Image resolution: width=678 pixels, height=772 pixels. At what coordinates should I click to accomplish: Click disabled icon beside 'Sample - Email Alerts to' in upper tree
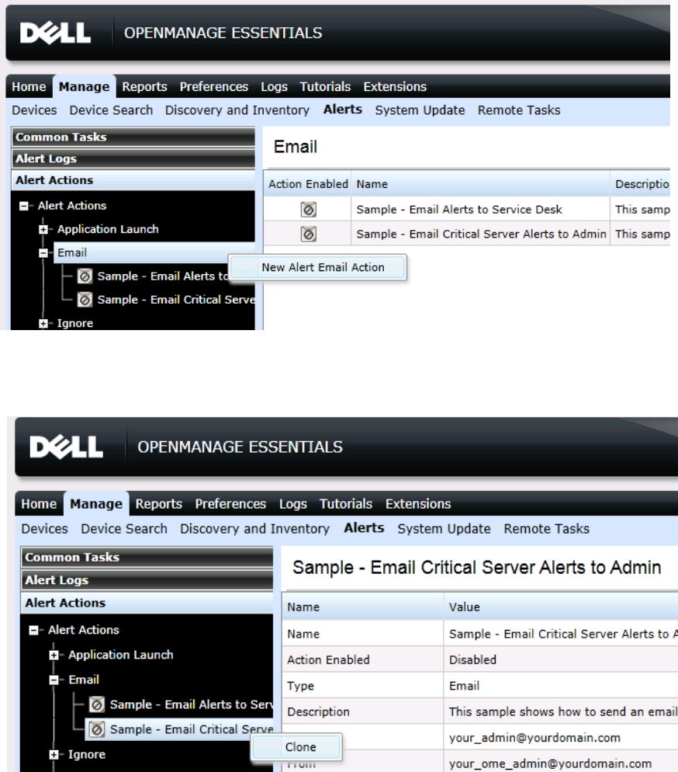pyautogui.click(x=85, y=276)
